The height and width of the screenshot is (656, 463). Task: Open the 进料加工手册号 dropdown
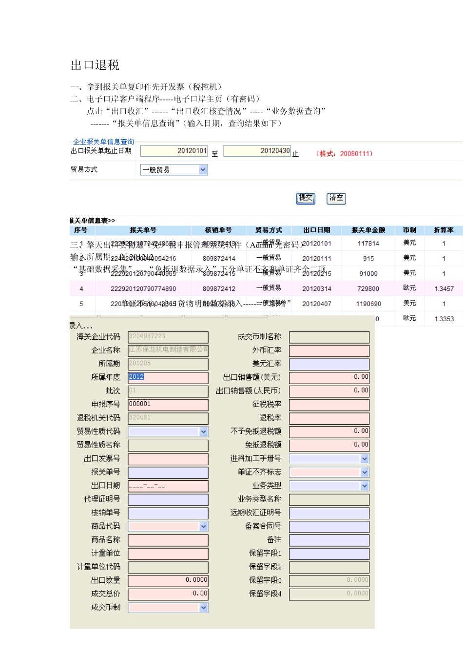365,459
